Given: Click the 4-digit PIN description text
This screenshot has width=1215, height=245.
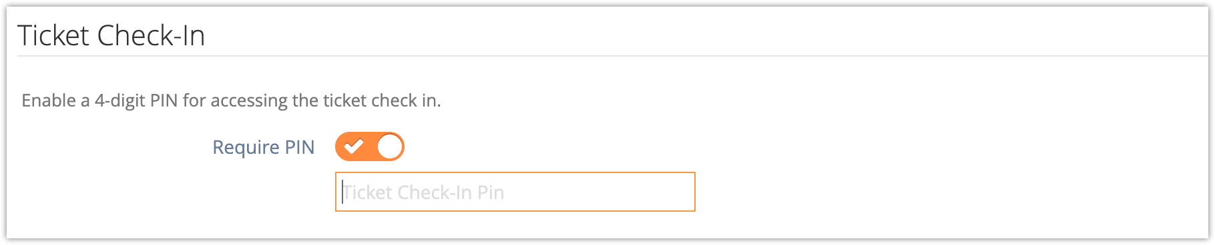Looking at the screenshot, I should click(x=231, y=101).
